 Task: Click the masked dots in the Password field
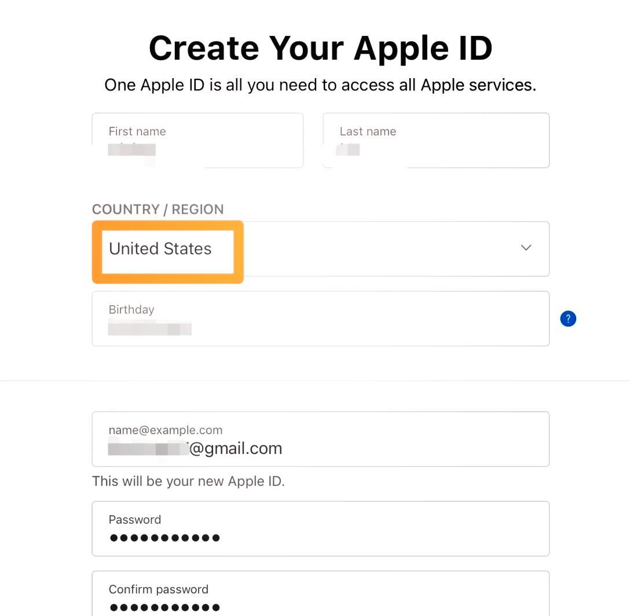[x=164, y=538]
